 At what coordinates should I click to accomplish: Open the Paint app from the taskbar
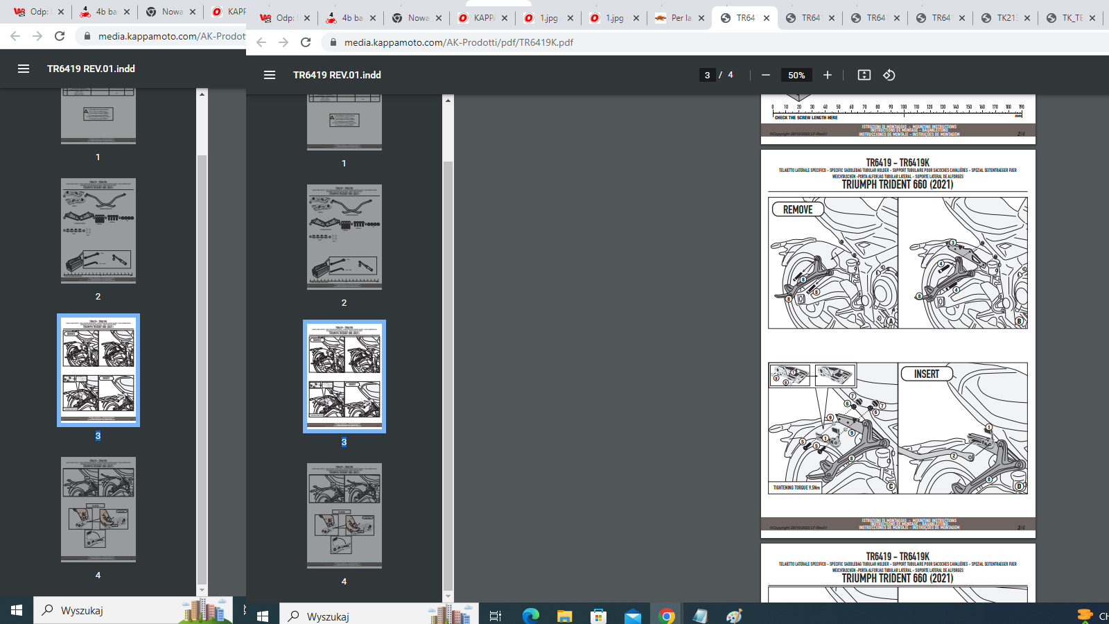coord(734,616)
